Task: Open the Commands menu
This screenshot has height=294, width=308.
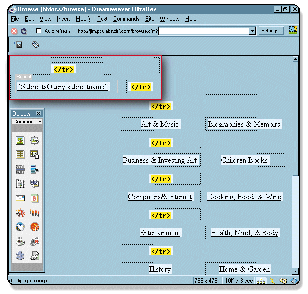Action: pos(126,19)
